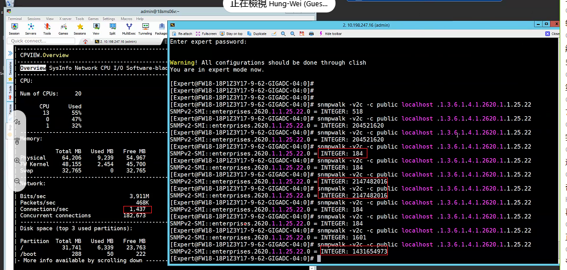
Task: Open the Tools toolbar icon
Action: (47, 29)
